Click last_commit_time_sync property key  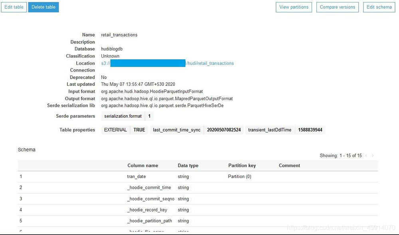(x=177, y=130)
